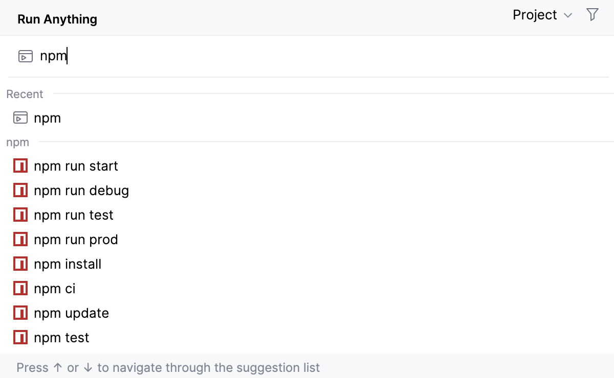The image size is (614, 378).
Task: Select the 'npm run start' suggestion
Action: [76, 166]
